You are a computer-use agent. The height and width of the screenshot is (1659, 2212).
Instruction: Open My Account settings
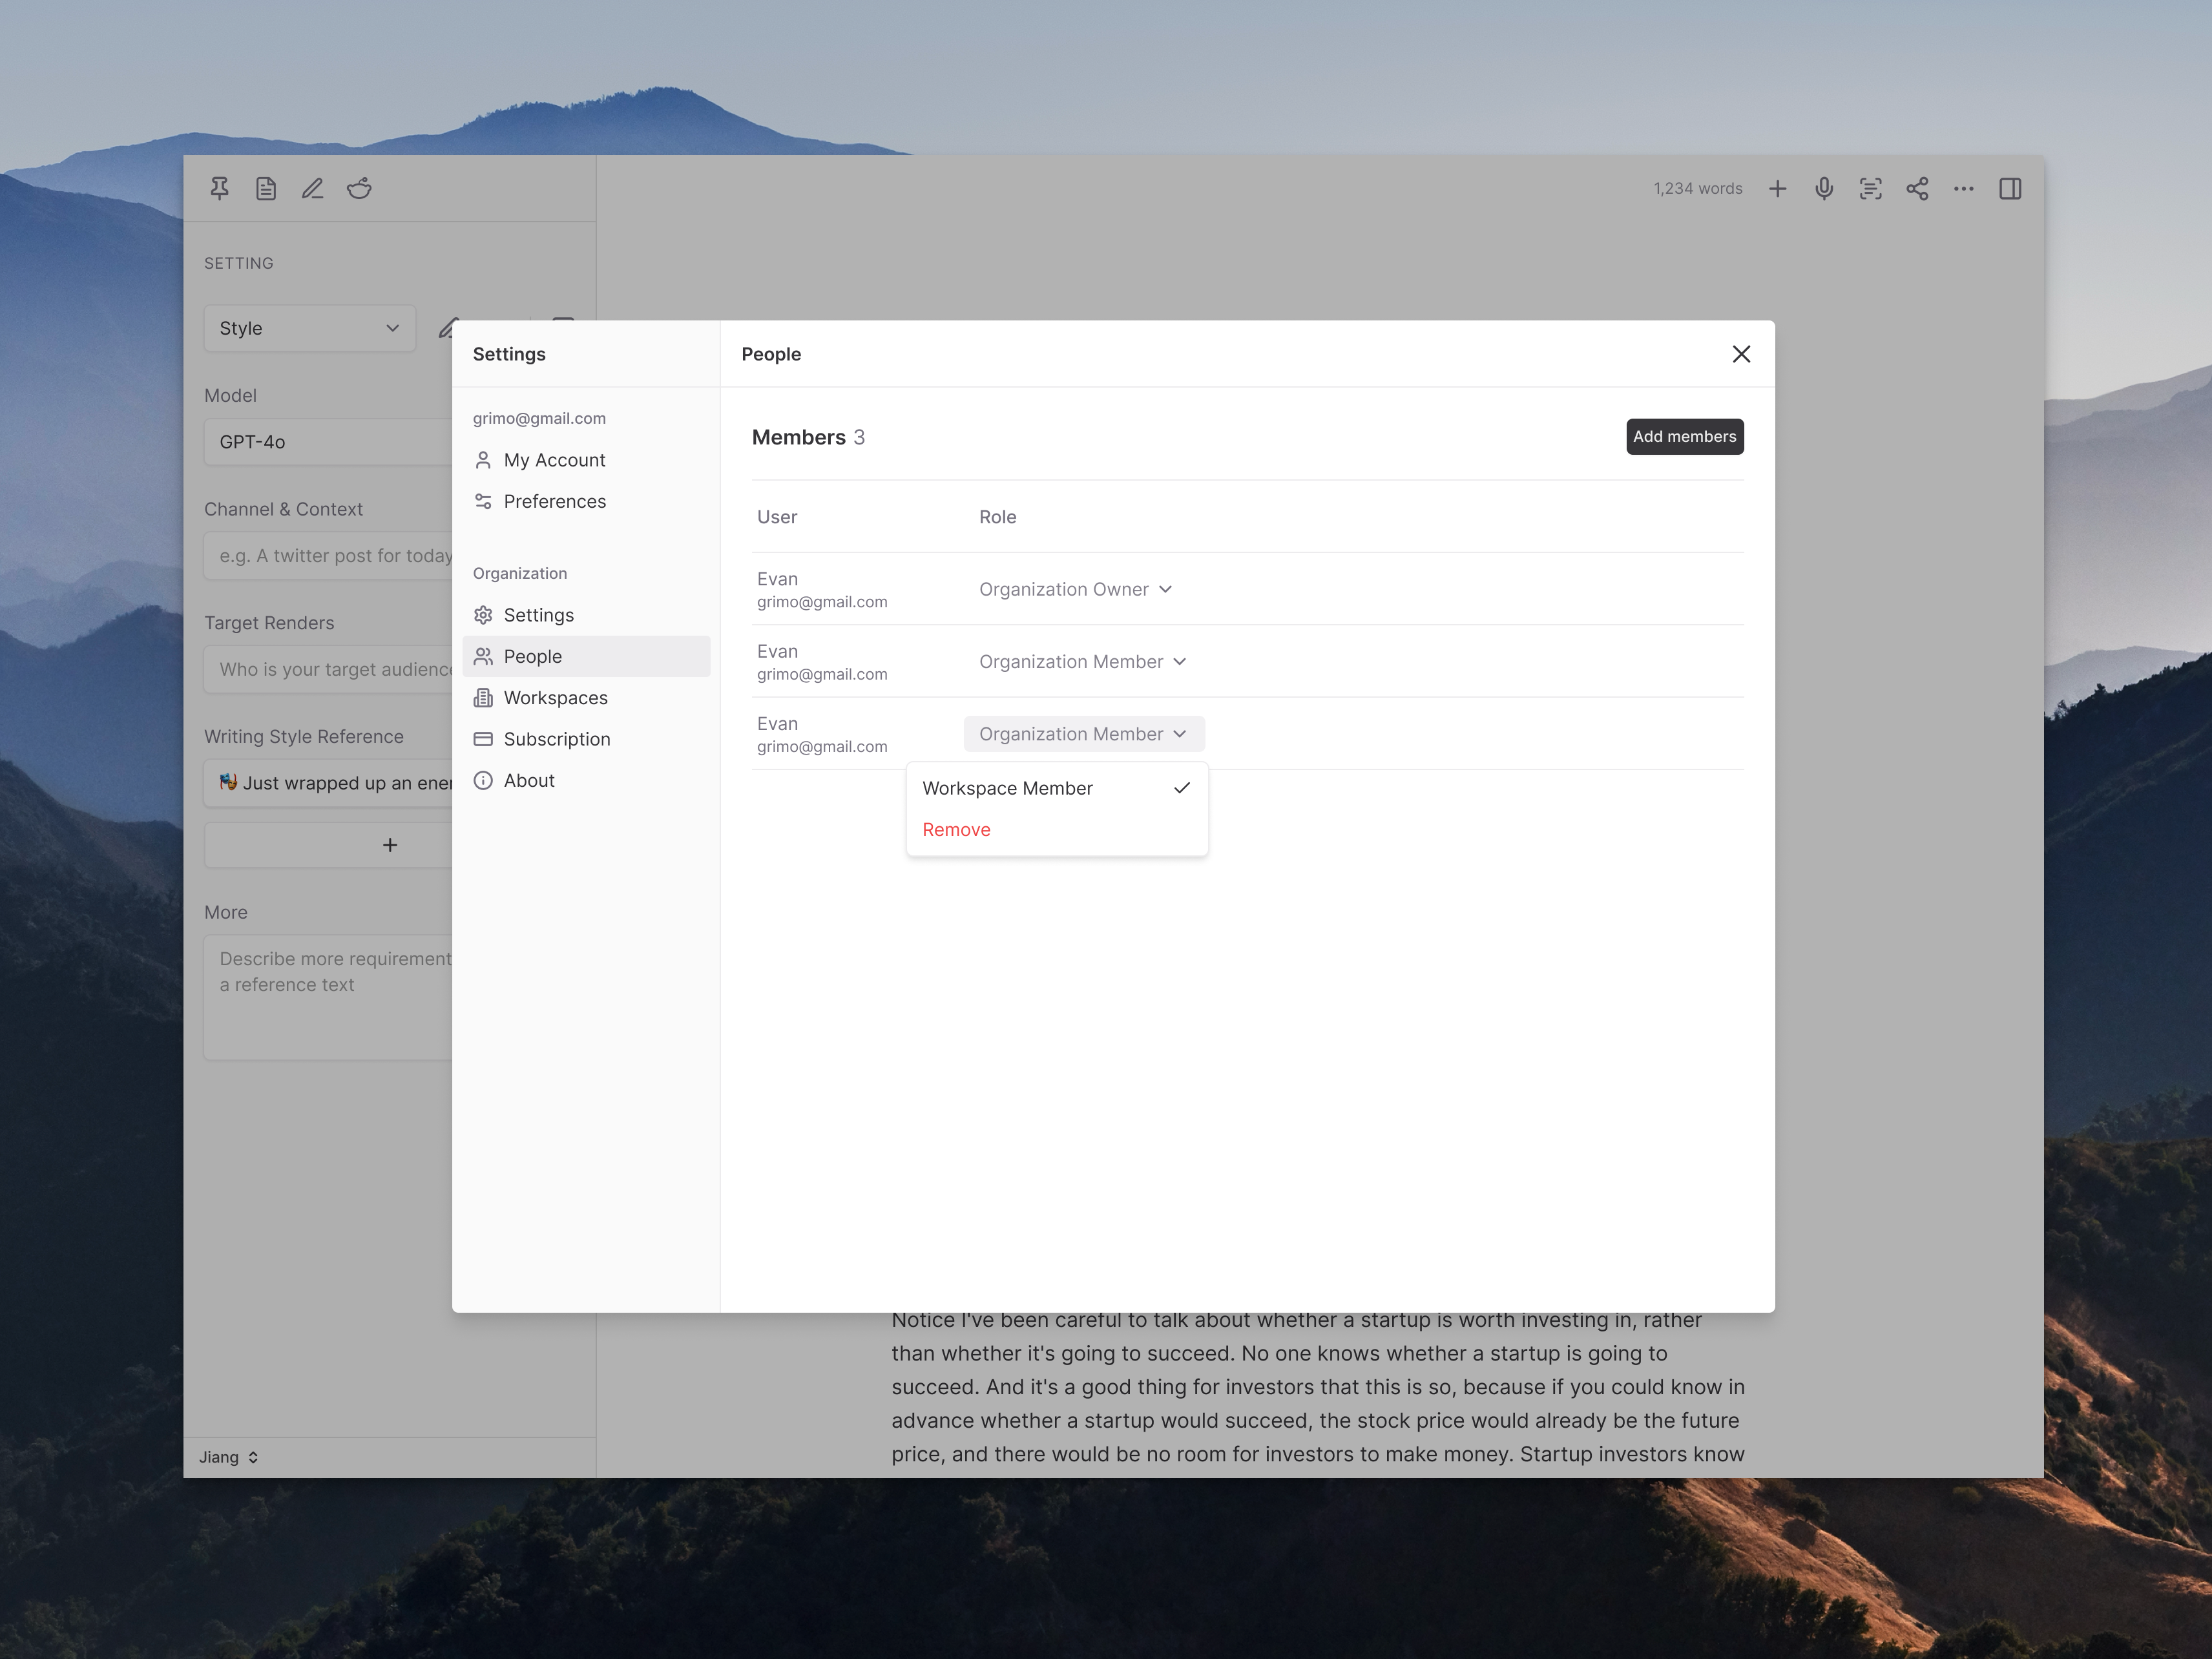pyautogui.click(x=586, y=460)
